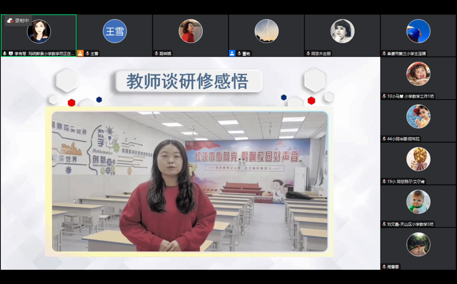This screenshot has height=284, width=457.
Task: Select 阿依木古丽's black-and-white avatar
Action: pos(342,31)
